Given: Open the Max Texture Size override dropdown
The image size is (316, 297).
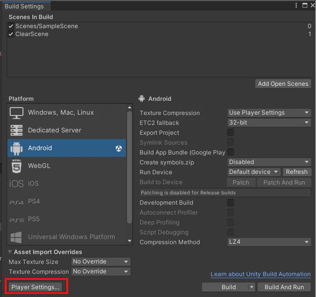Looking at the screenshot, I should pos(101,262).
